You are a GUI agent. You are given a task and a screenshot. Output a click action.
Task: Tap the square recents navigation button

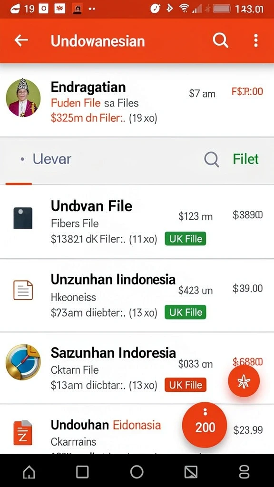coord(82,472)
